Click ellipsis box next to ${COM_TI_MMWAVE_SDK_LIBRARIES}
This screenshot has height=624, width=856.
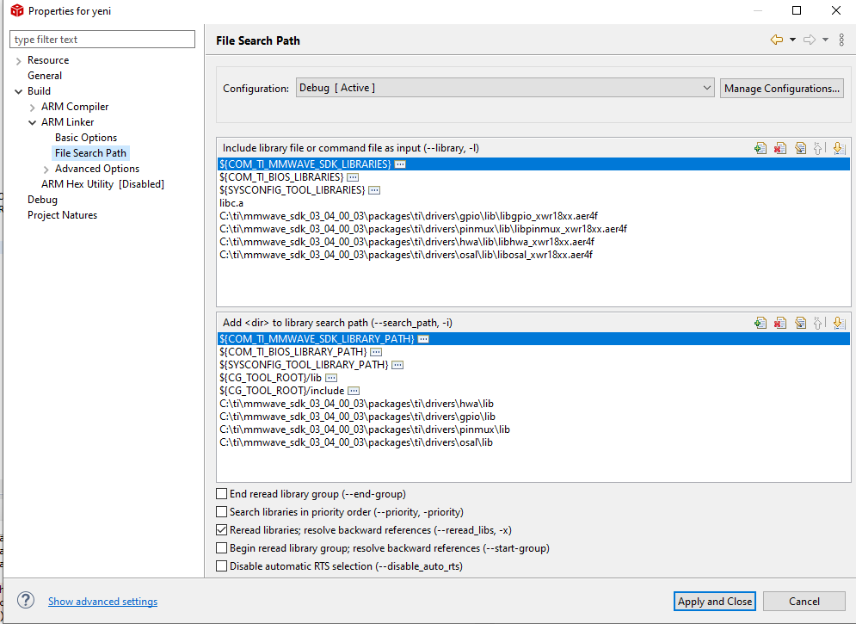click(x=400, y=164)
